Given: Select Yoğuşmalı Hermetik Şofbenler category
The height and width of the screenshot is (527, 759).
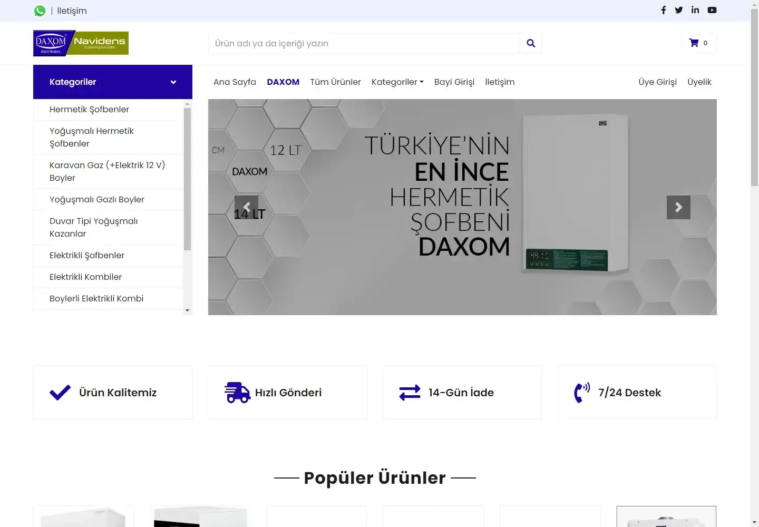Looking at the screenshot, I should click(x=108, y=138).
